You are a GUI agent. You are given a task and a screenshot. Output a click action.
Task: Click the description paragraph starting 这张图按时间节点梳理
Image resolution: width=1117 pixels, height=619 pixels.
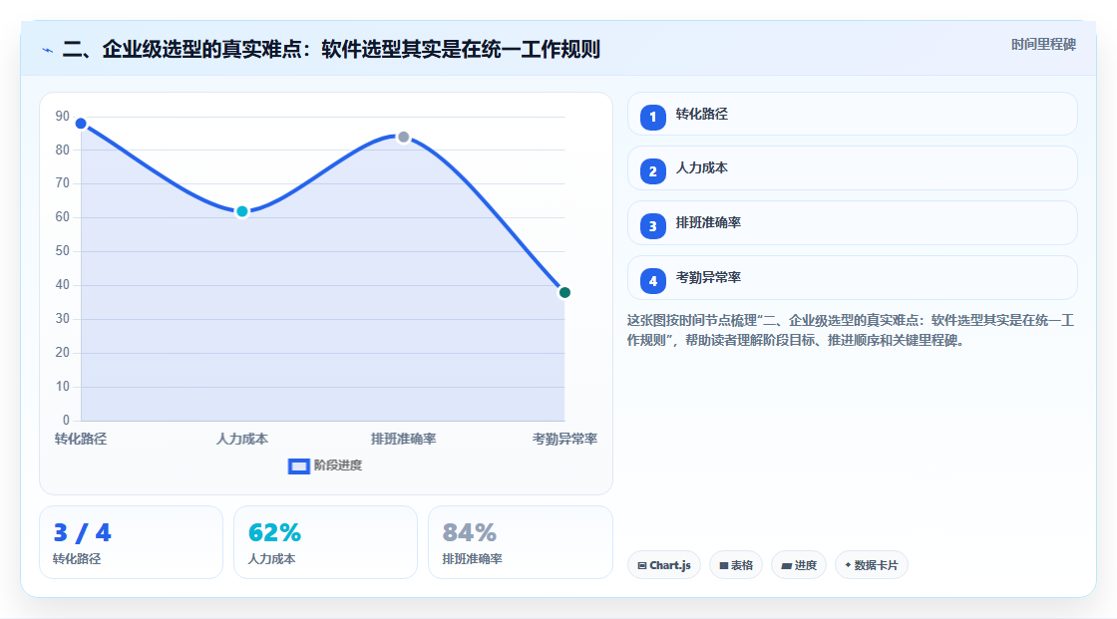point(851,330)
